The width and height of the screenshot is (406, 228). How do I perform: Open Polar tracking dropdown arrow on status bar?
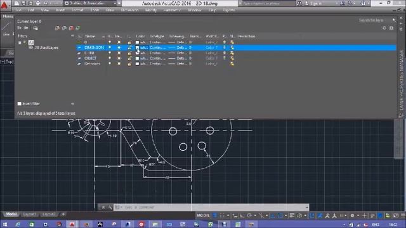pyautogui.click(x=255, y=215)
